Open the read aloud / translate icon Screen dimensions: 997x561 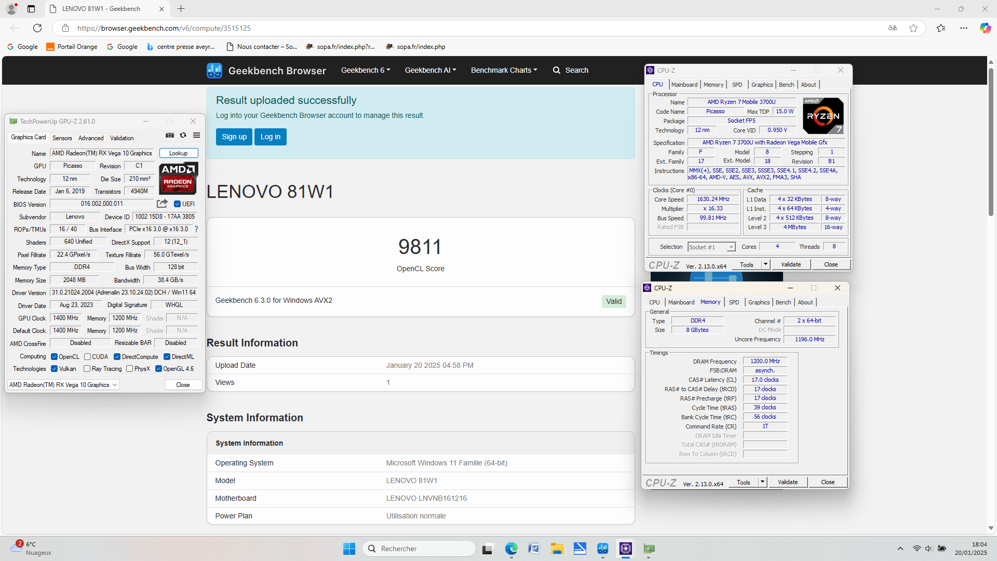pyautogui.click(x=893, y=28)
